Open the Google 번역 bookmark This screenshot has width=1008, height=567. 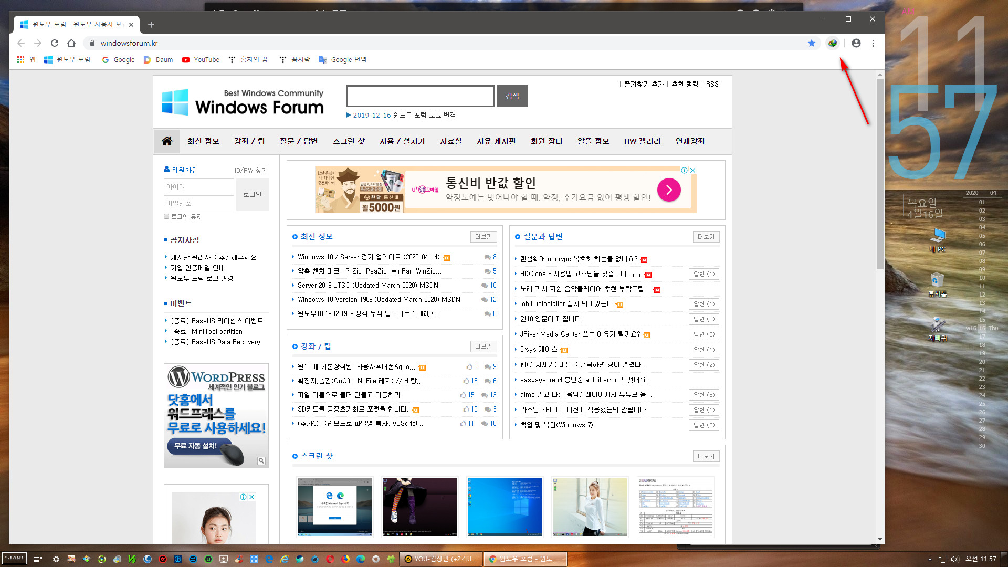coord(343,60)
